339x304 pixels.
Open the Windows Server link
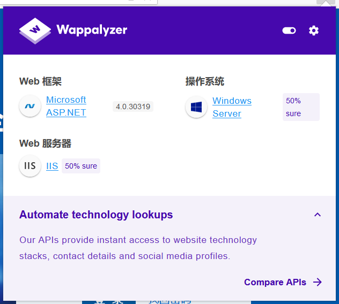pyautogui.click(x=232, y=107)
